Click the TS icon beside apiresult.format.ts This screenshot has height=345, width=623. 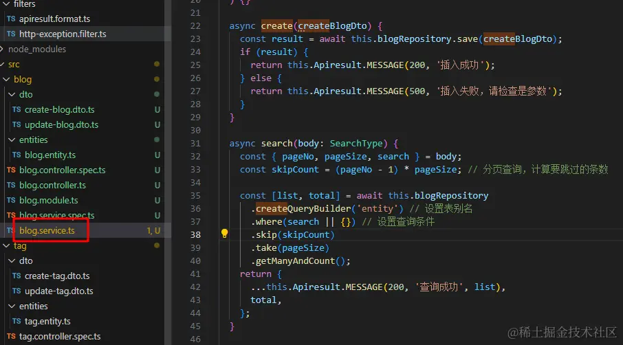(x=11, y=19)
